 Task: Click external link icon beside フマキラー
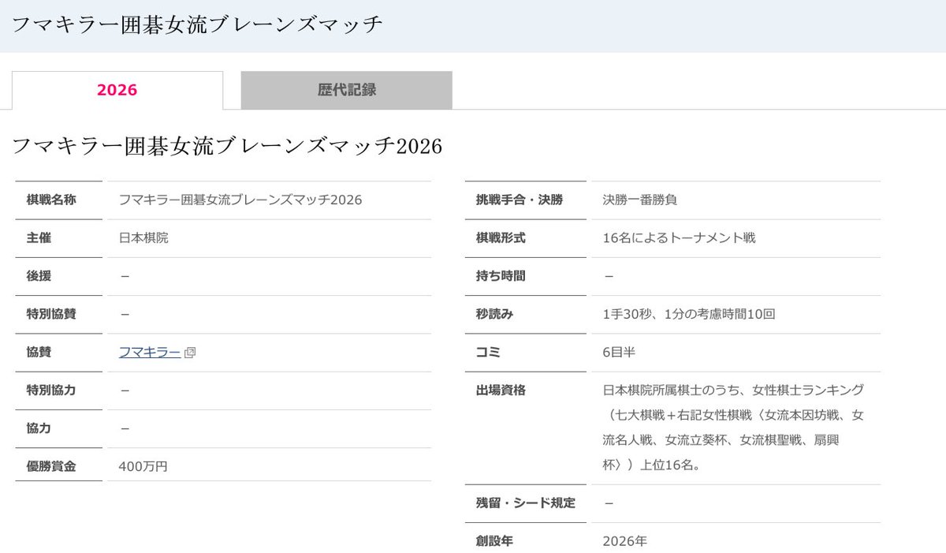click(x=190, y=353)
